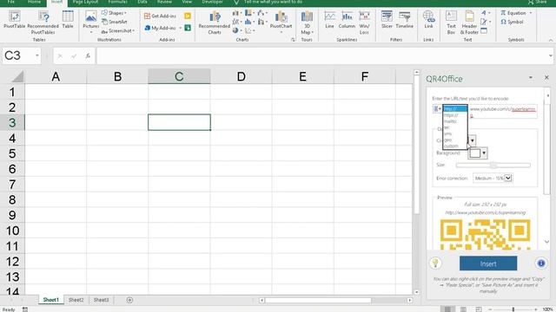This screenshot has height=312, width=556.
Task: Insert a Symbol
Action: coord(512,22)
